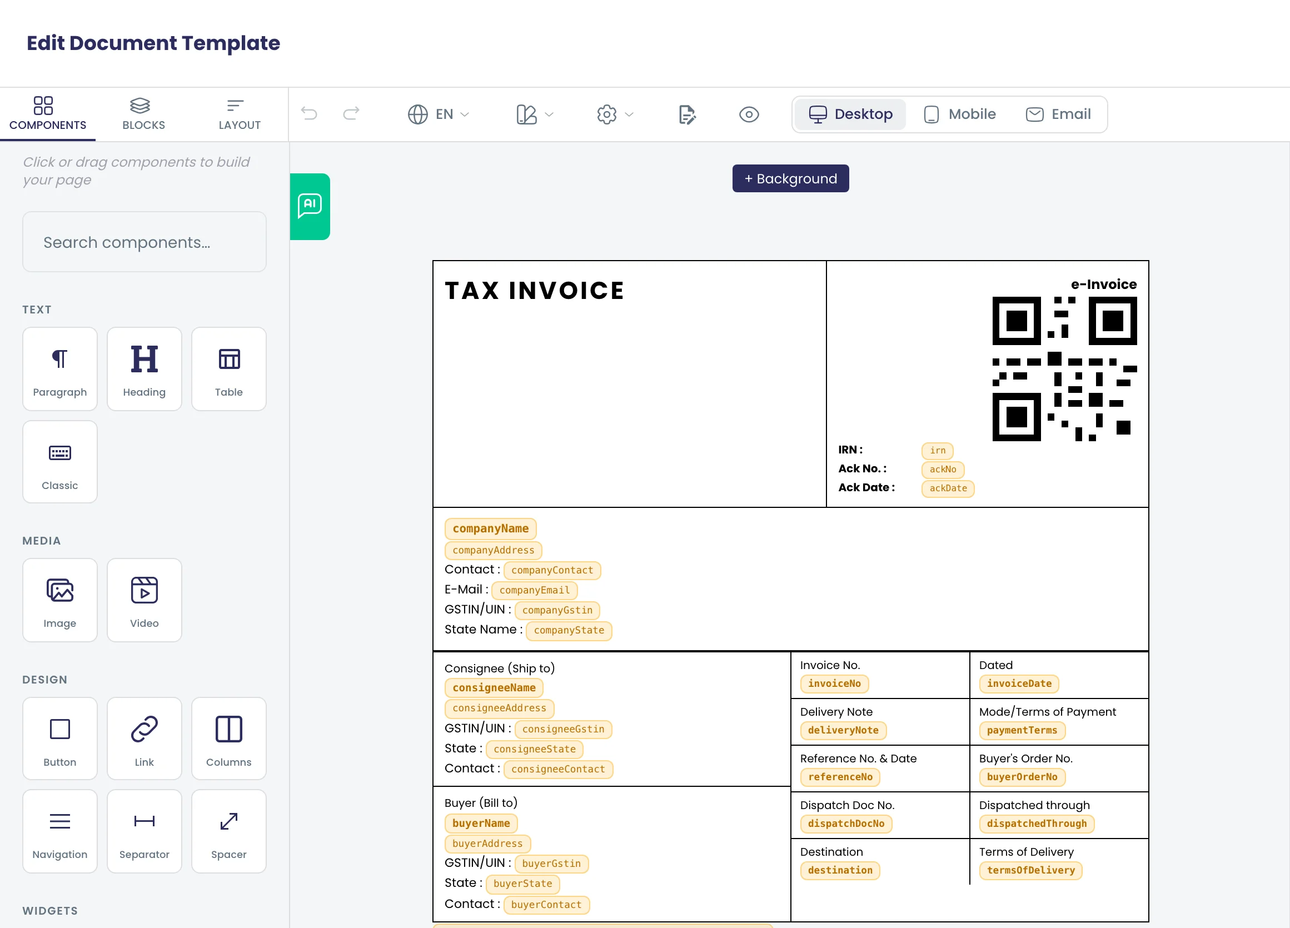Expand the settings gear dropdown
1290x928 pixels.
[615, 114]
